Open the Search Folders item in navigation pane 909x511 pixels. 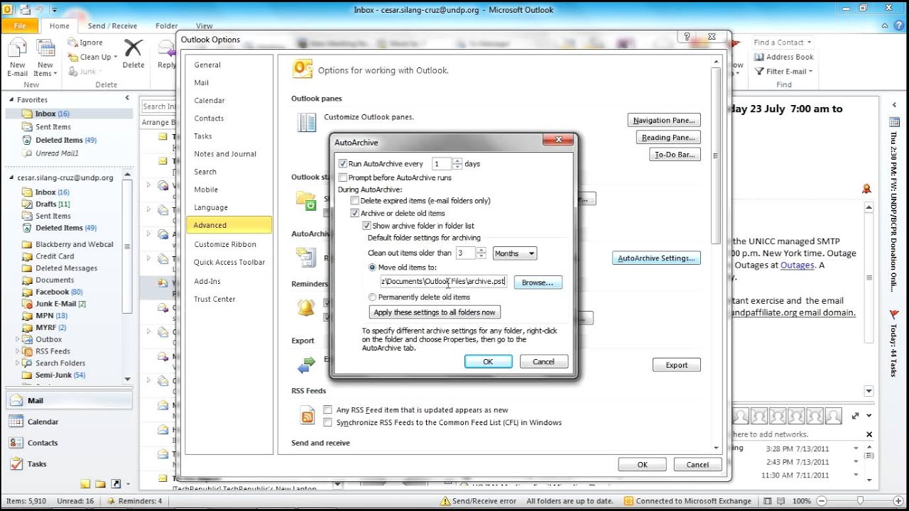click(x=60, y=363)
